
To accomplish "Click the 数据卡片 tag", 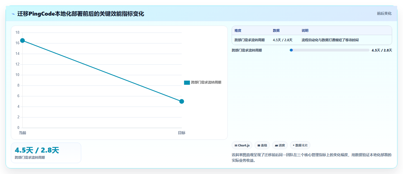I will click(300, 145).
